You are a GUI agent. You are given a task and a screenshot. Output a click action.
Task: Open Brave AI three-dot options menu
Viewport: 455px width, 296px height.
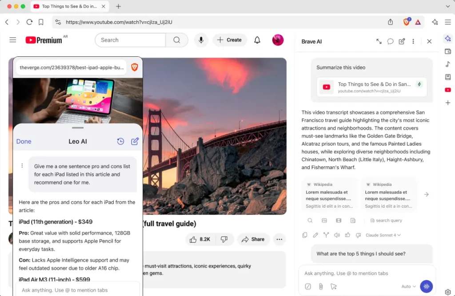[x=413, y=41]
